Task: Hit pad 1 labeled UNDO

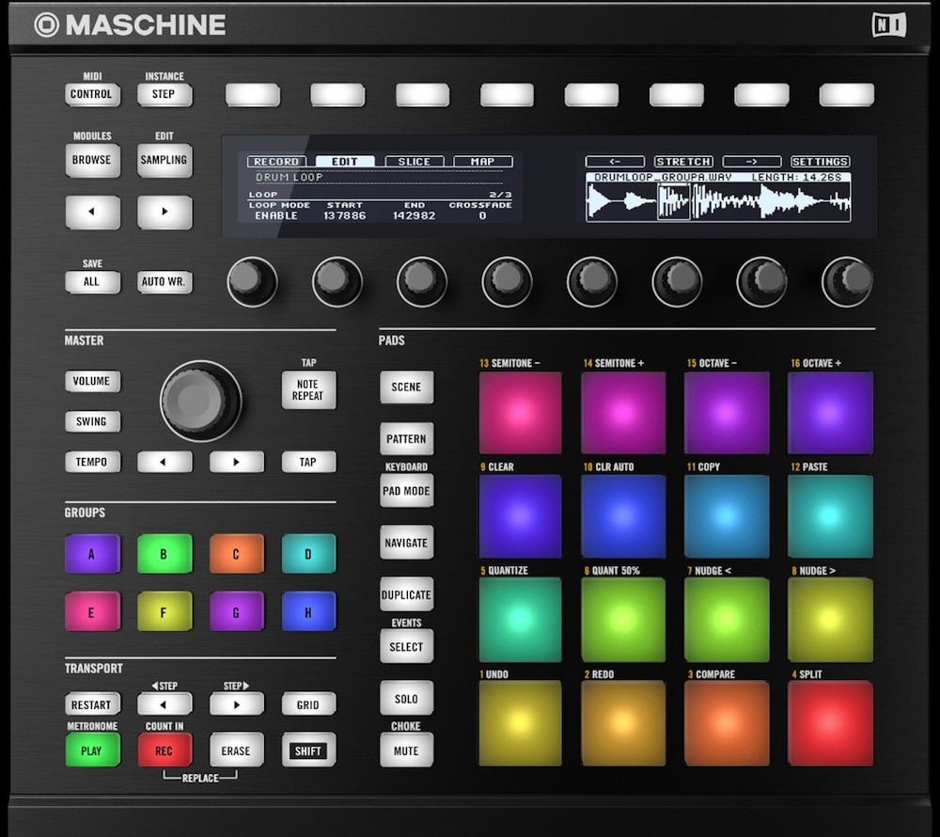Action: [520, 723]
